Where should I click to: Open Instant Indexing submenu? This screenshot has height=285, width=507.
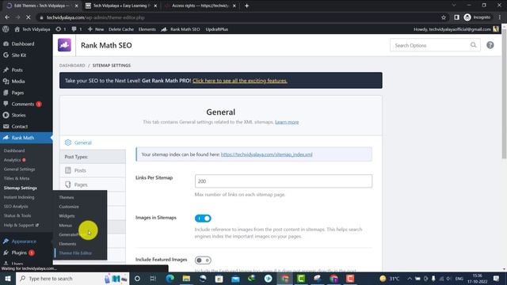[x=19, y=197]
